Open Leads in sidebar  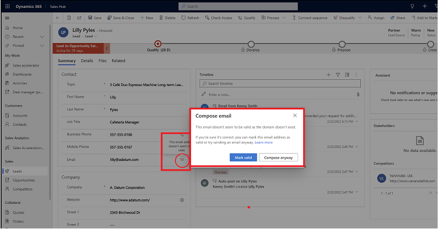(x=17, y=171)
